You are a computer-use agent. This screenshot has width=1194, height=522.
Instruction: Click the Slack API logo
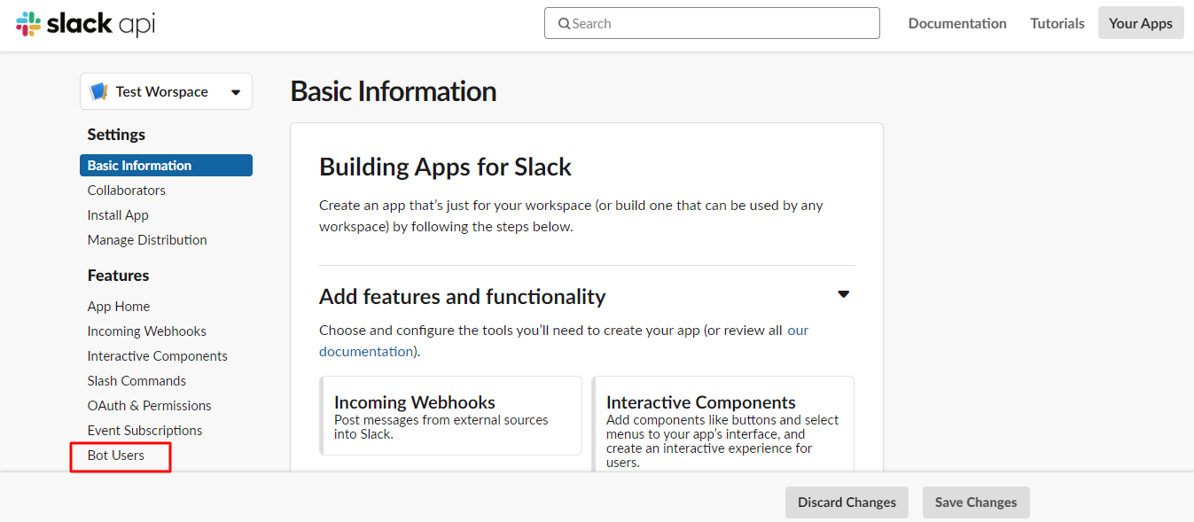point(85,24)
